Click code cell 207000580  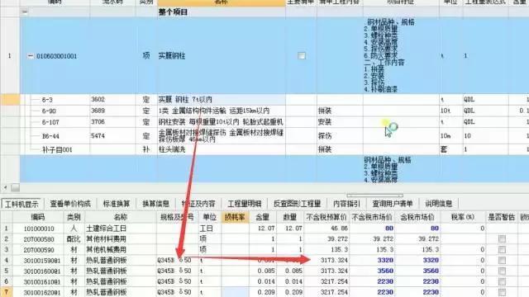coord(39,239)
